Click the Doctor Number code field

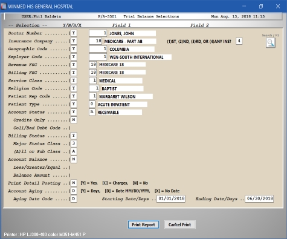(x=98, y=33)
